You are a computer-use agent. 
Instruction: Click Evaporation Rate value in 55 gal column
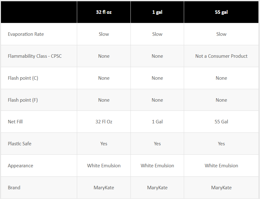pyautogui.click(x=221, y=34)
